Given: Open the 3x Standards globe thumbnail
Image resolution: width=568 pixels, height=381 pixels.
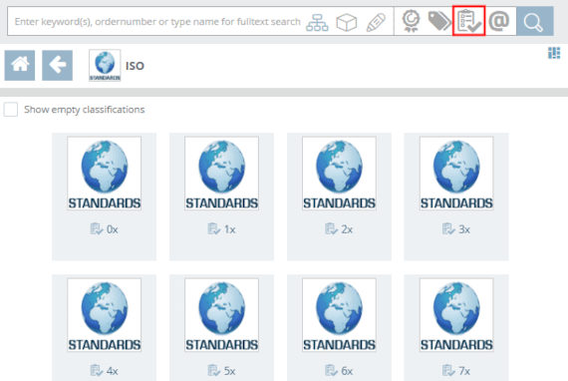Looking at the screenshot, I should tap(456, 174).
